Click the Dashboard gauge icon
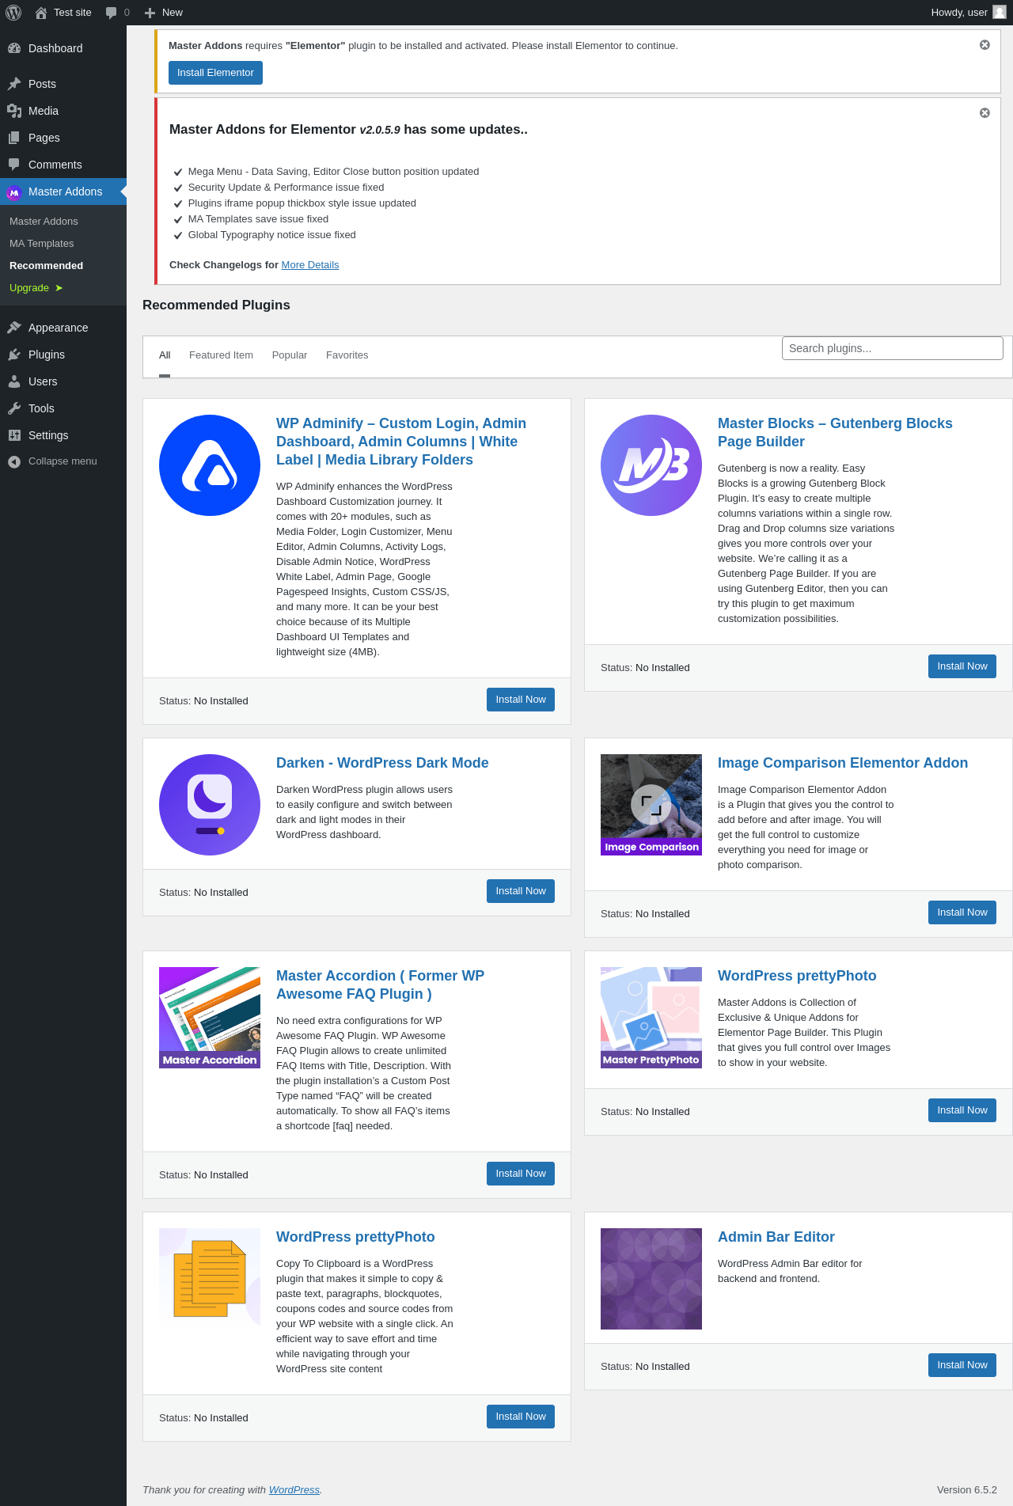Viewport: 1013px width, 1506px height. (14, 48)
